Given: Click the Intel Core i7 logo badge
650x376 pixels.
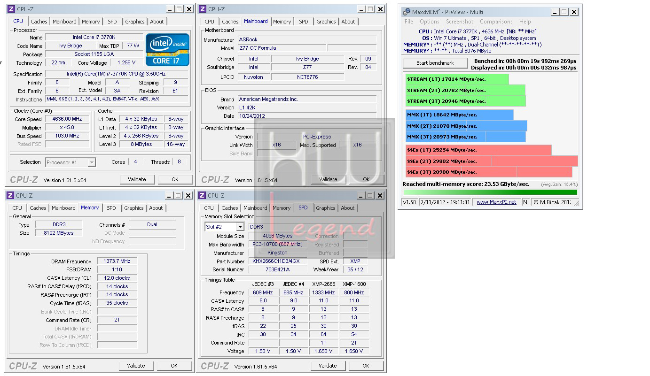Looking at the screenshot, I should pyautogui.click(x=168, y=49).
